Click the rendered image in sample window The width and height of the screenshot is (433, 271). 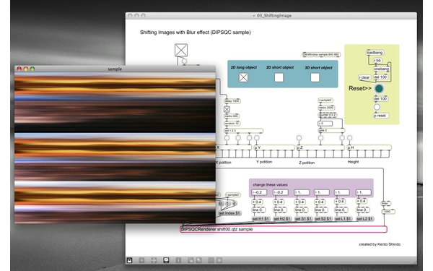[115, 147]
